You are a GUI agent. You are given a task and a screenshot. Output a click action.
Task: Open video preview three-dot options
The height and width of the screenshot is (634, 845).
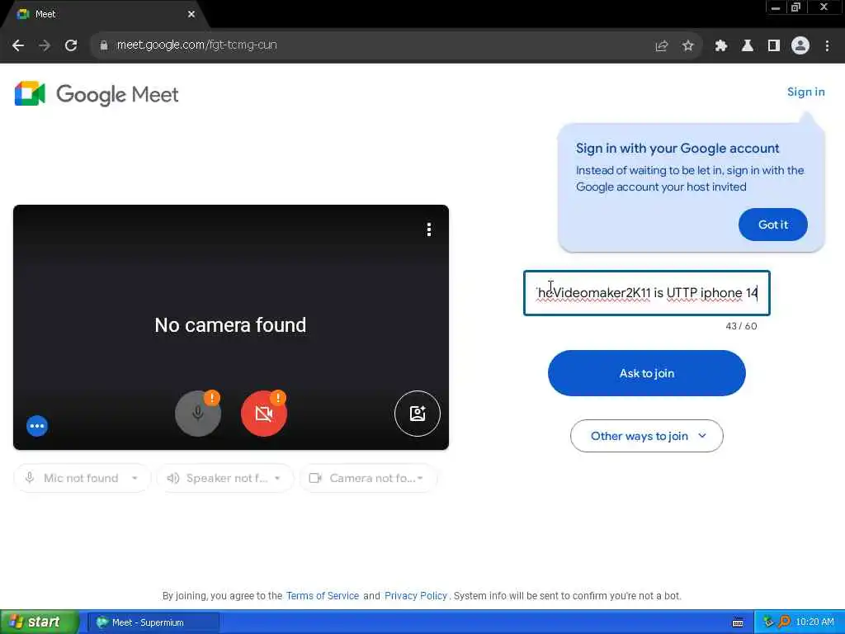click(x=429, y=229)
